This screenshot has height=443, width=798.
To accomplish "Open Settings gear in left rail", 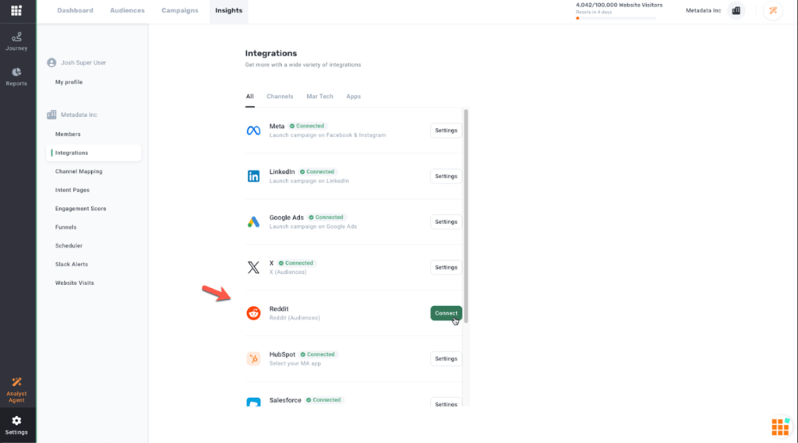I will tap(16, 425).
